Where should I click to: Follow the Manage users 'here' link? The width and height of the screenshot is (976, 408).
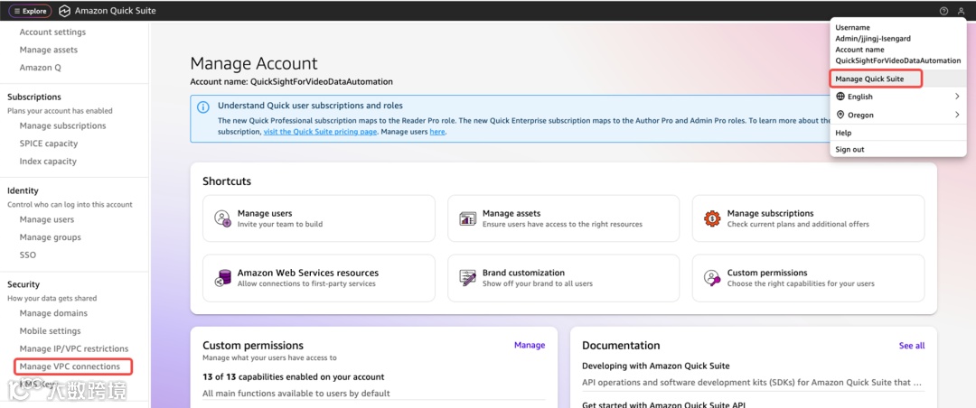point(437,132)
